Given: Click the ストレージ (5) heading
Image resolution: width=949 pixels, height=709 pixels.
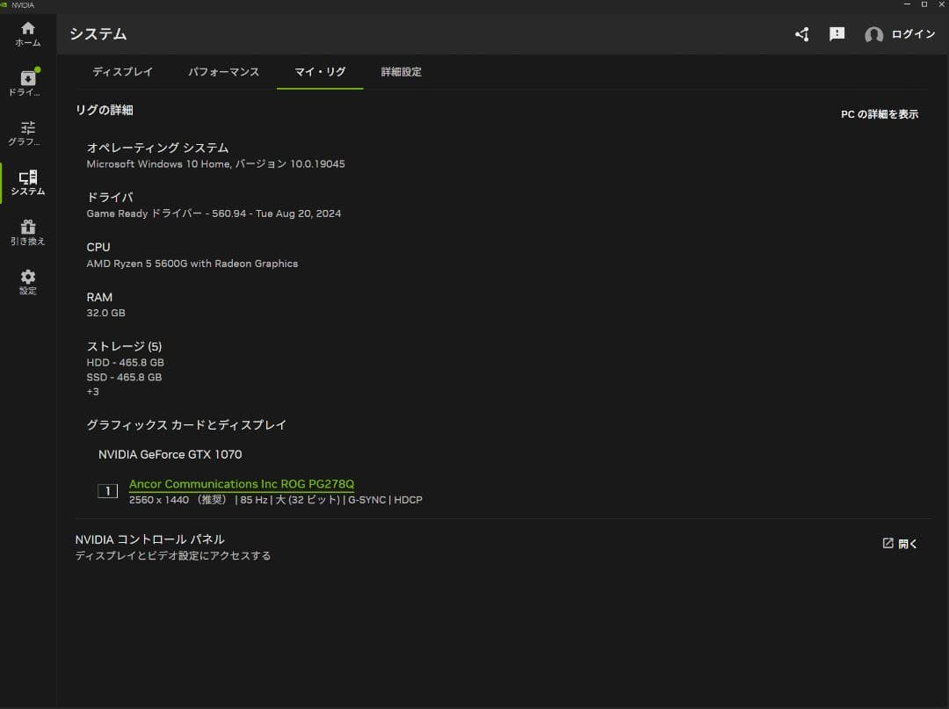Looking at the screenshot, I should coord(124,346).
